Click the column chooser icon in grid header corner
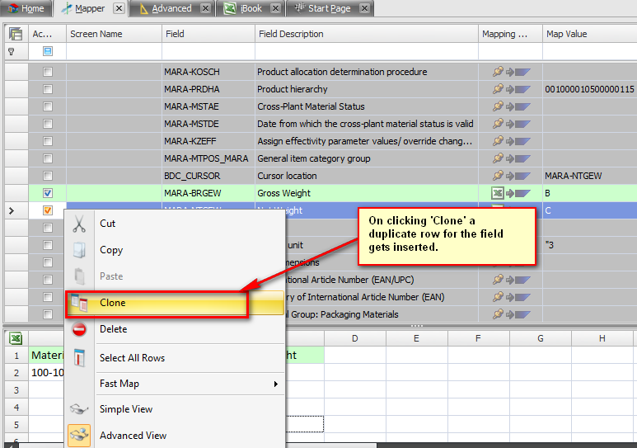The image size is (637, 448). (16, 34)
